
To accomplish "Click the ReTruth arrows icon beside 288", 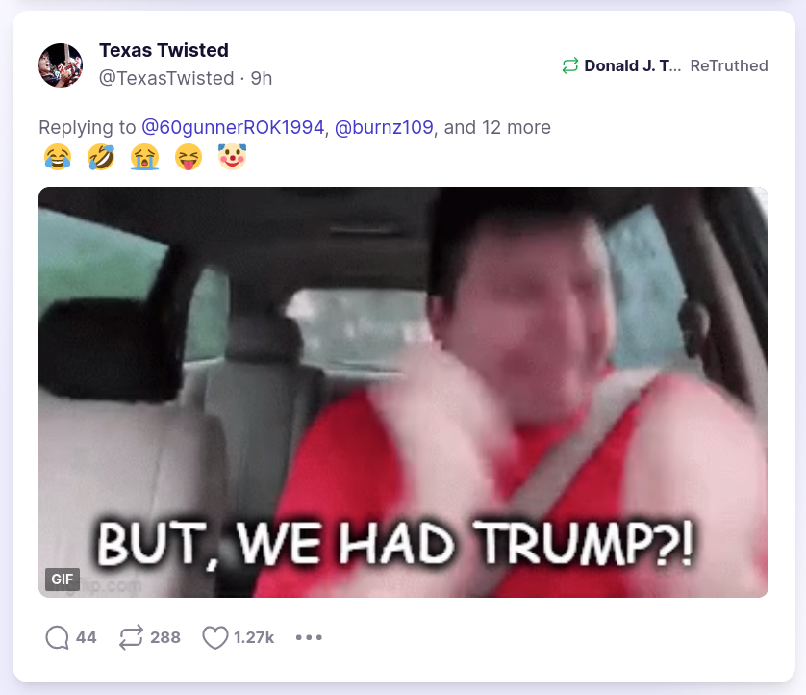I will click(x=131, y=637).
